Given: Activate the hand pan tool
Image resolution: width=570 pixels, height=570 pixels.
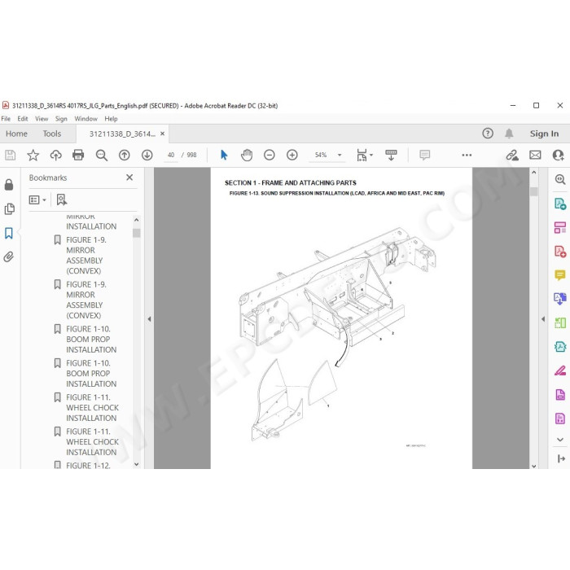Looking at the screenshot, I should (247, 156).
